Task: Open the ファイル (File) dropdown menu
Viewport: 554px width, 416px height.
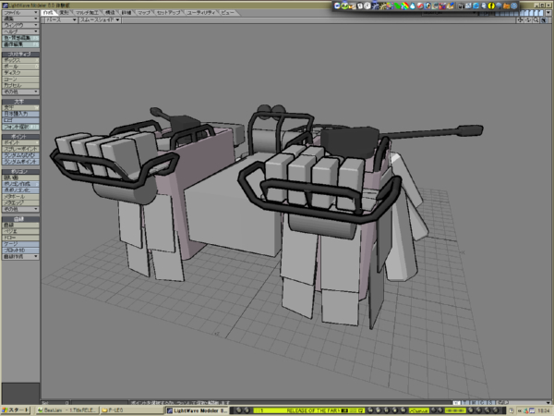Action: 20,12
